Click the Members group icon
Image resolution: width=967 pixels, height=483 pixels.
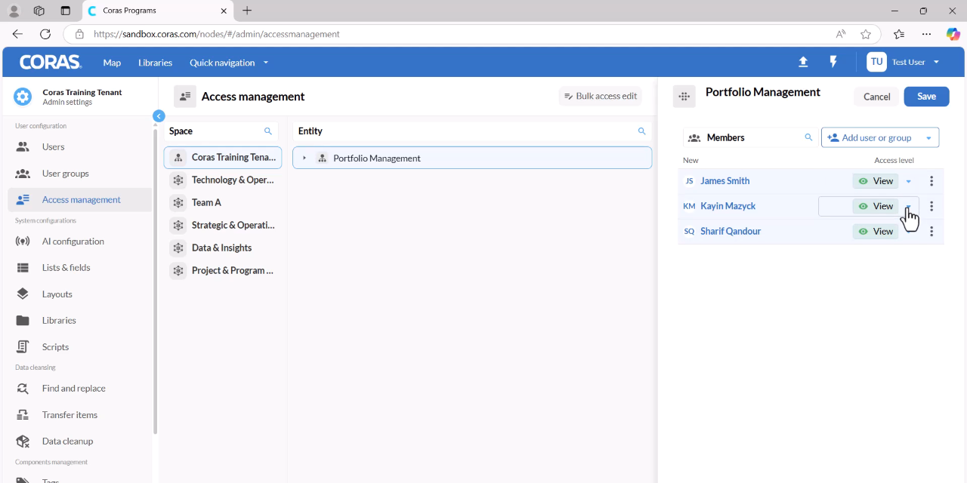coord(694,138)
